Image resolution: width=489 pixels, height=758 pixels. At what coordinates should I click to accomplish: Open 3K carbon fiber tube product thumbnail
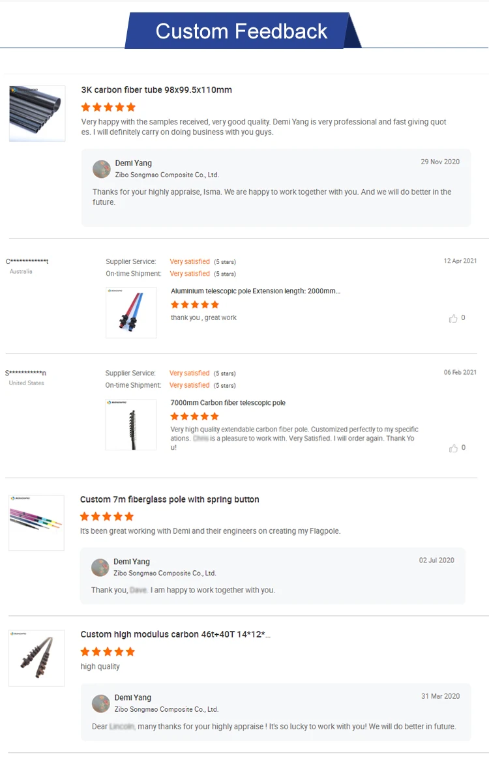tap(37, 113)
